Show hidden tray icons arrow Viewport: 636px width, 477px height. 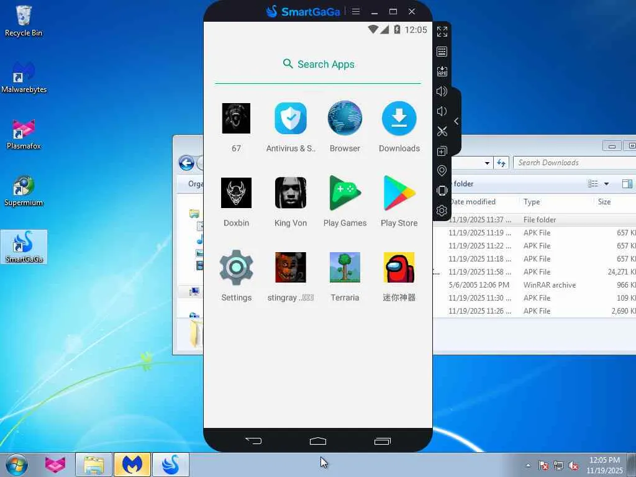click(x=528, y=465)
